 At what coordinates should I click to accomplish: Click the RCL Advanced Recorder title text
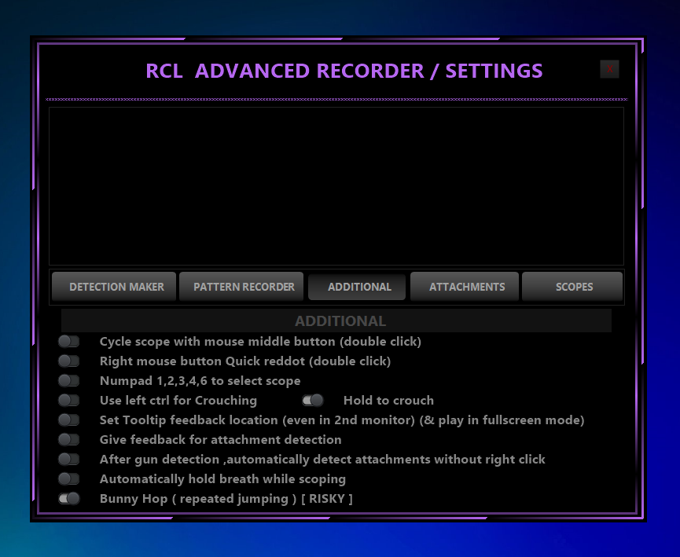click(344, 71)
